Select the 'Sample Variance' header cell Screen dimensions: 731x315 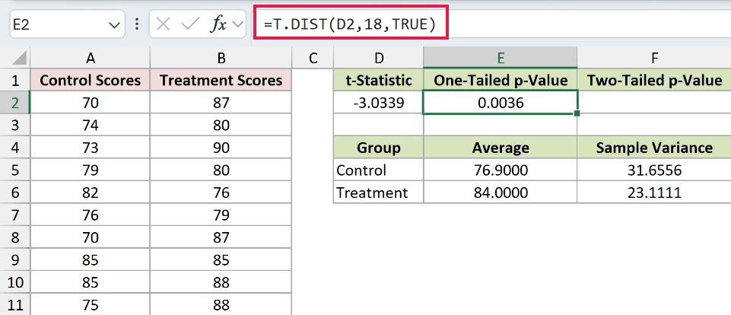(x=654, y=148)
